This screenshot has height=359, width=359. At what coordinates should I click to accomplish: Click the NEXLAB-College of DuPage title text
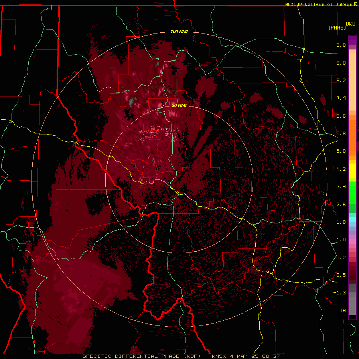pyautogui.click(x=320, y=4)
